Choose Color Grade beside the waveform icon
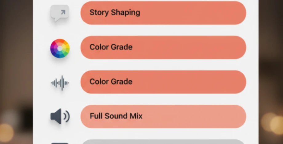Viewport: 283px width, 144px height. pos(163,82)
